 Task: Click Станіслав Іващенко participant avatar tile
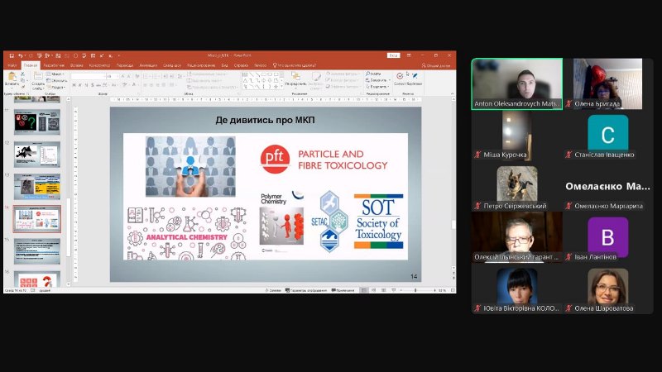608,135
